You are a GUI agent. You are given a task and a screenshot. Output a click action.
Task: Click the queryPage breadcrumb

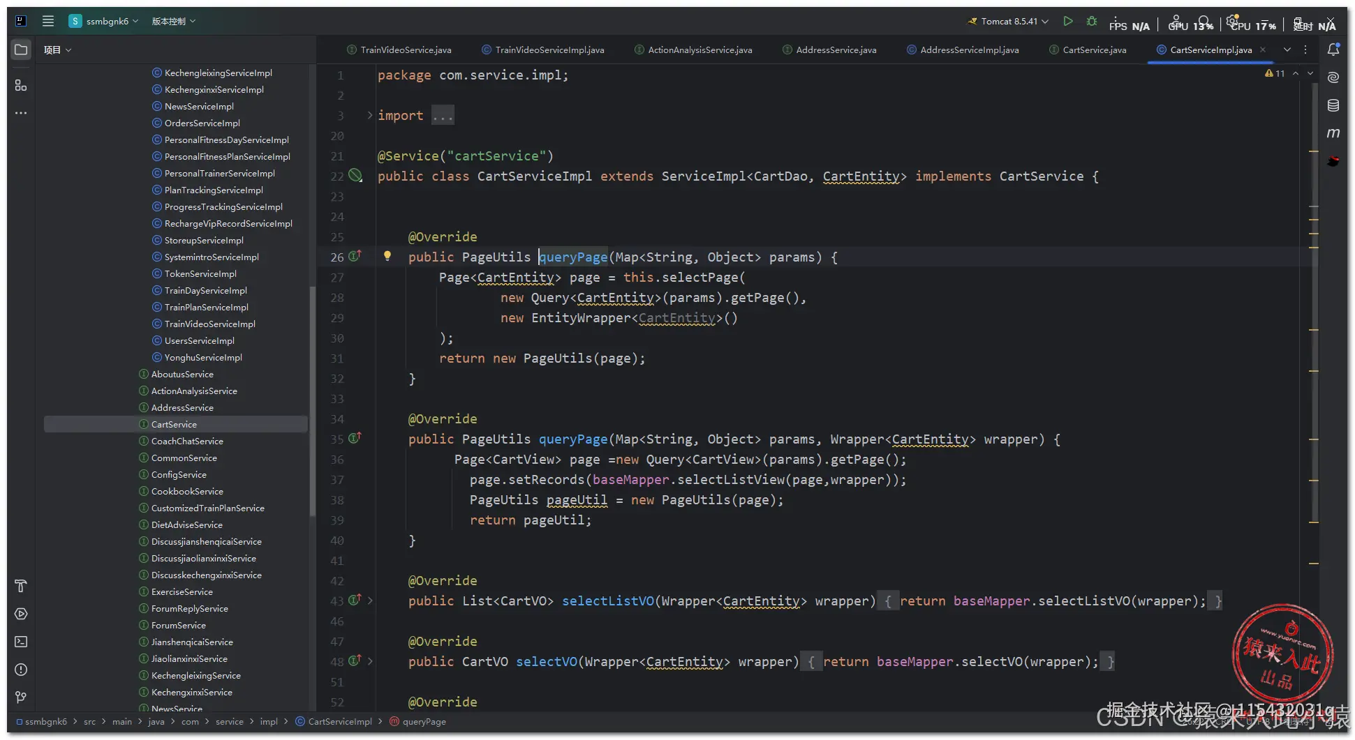[x=417, y=722]
